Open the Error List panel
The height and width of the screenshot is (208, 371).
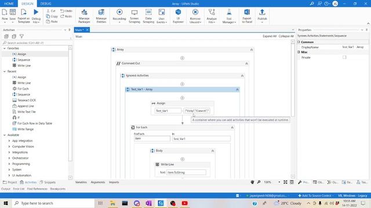pyautogui.click(x=19, y=189)
